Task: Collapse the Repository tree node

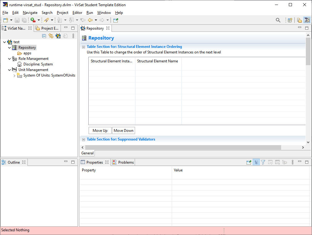Action: (x=9, y=48)
